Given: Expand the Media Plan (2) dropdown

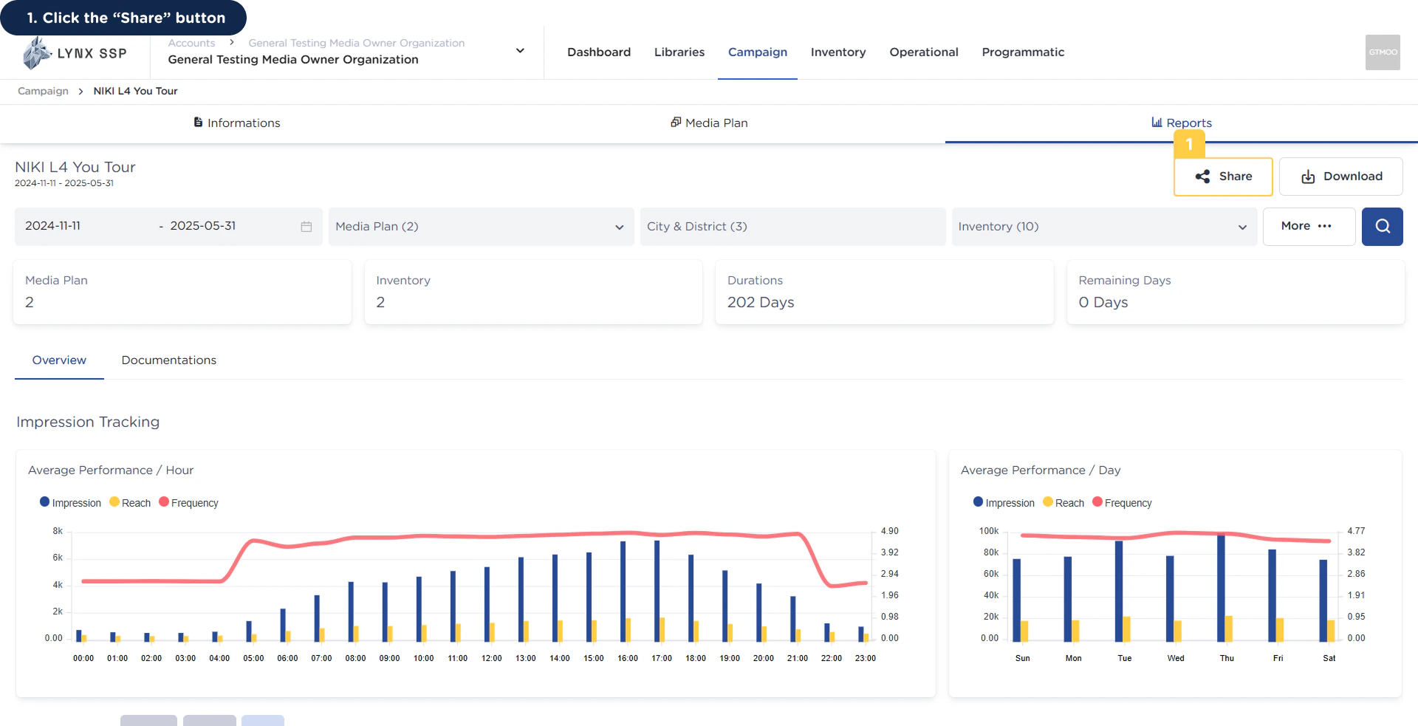Looking at the screenshot, I should click(x=481, y=227).
